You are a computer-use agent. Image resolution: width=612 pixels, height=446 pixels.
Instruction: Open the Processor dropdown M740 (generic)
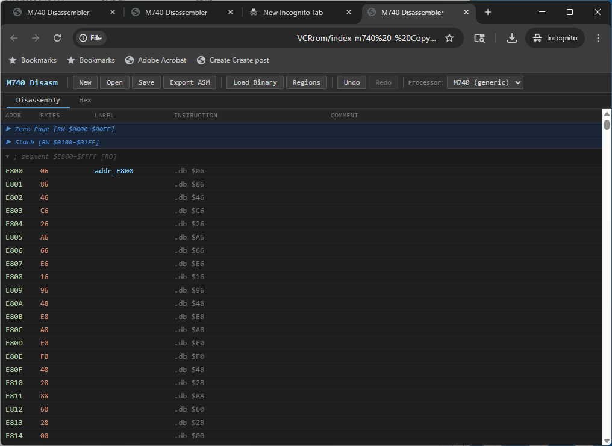point(485,82)
